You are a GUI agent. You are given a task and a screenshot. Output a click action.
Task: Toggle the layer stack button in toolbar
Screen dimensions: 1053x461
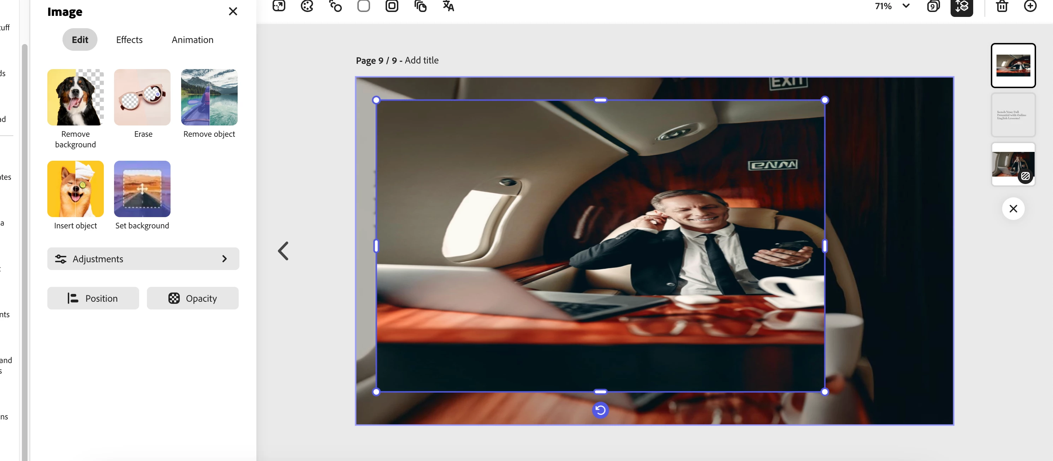(x=962, y=6)
